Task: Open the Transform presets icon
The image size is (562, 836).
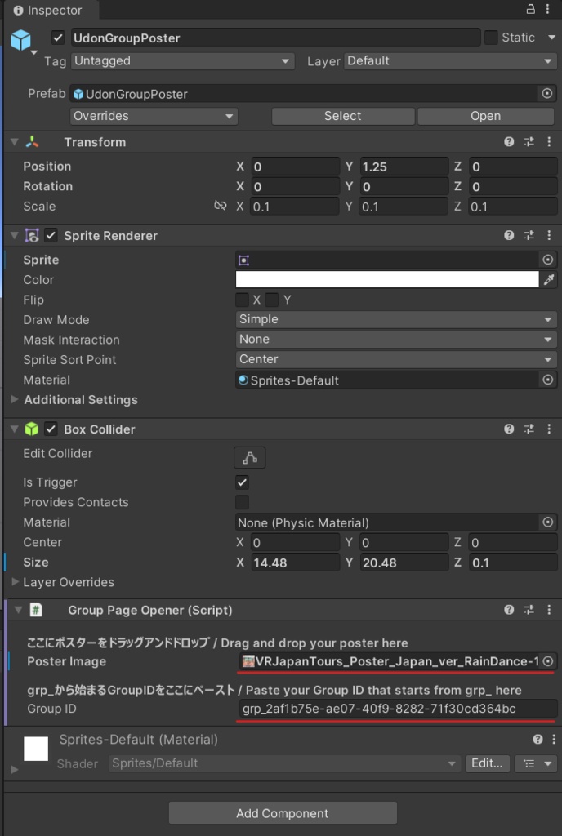Action: coord(529,142)
